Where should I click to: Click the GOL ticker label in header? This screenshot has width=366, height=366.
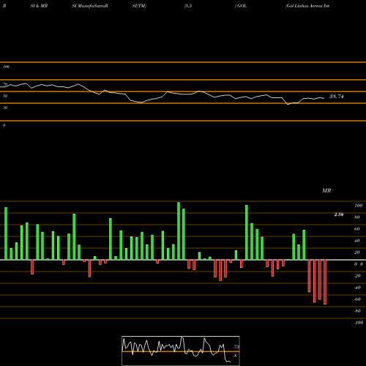click(x=242, y=6)
